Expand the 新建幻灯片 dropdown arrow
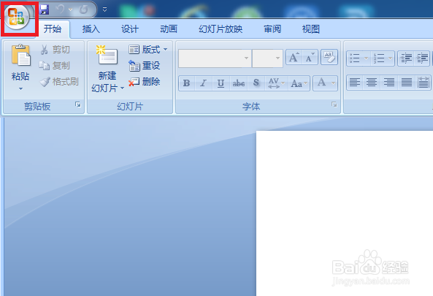The height and width of the screenshot is (296, 433). click(x=122, y=88)
